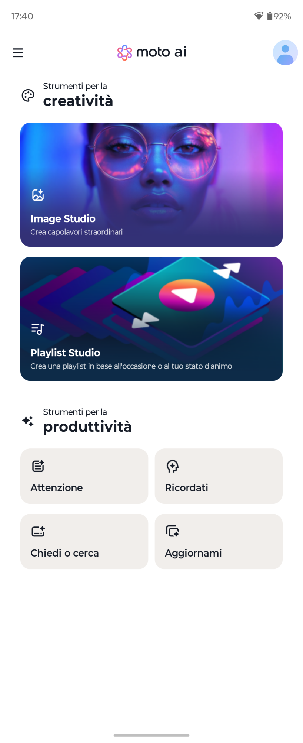Choose the Aggiornami label
303x743 pixels.
(193, 553)
